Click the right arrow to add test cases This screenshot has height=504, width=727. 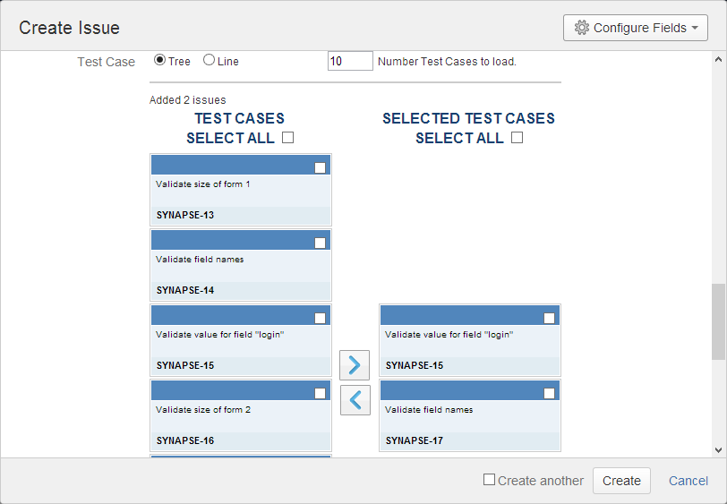[355, 364]
